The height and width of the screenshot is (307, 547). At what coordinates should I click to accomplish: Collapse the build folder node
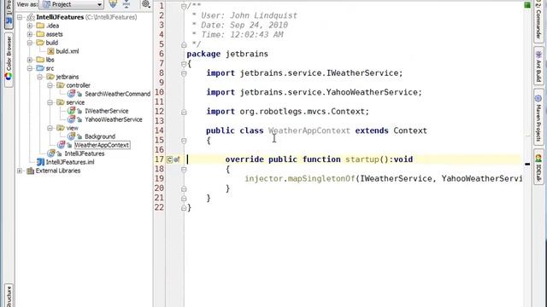30,43
